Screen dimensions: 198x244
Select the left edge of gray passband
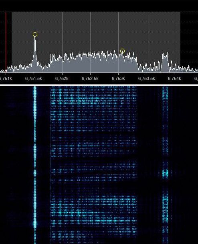12,42
